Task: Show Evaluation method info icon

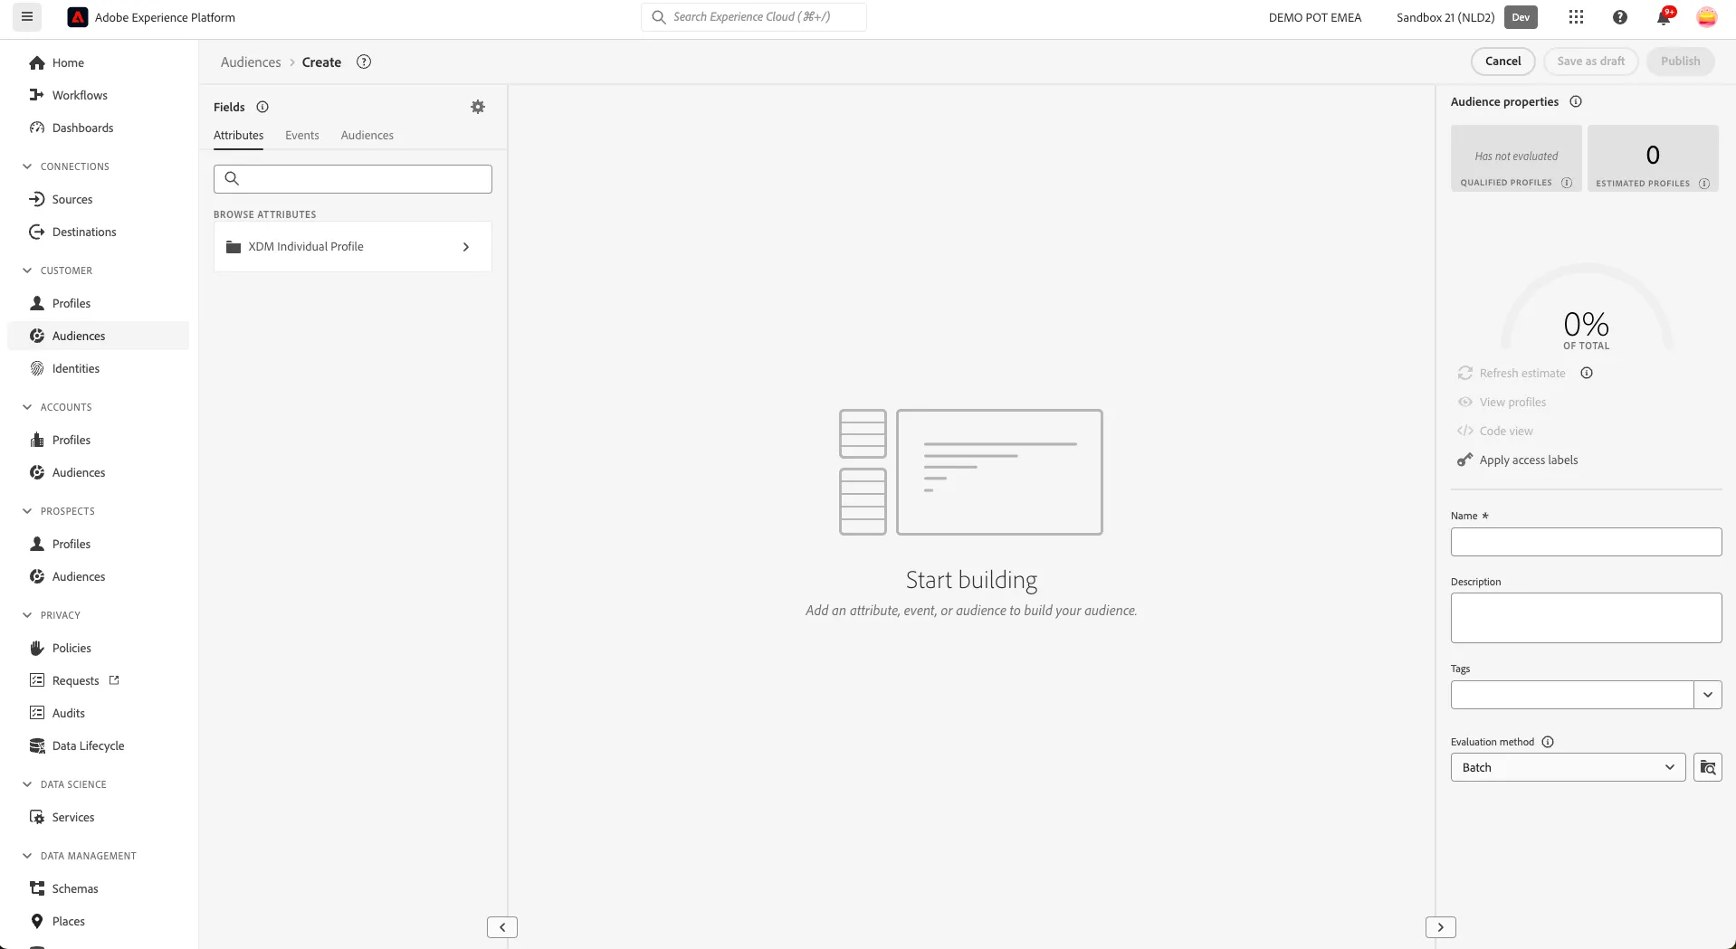Action: tap(1548, 742)
